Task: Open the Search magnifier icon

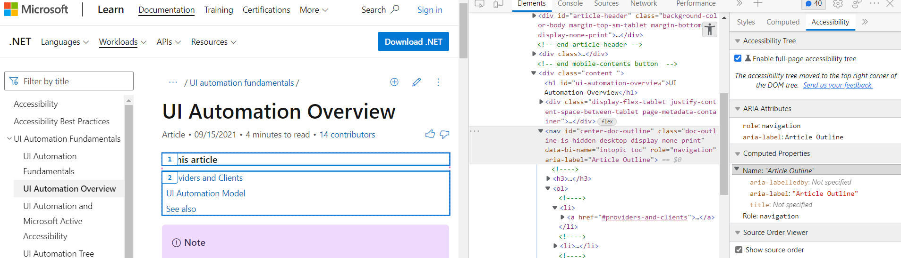Action: click(x=395, y=9)
